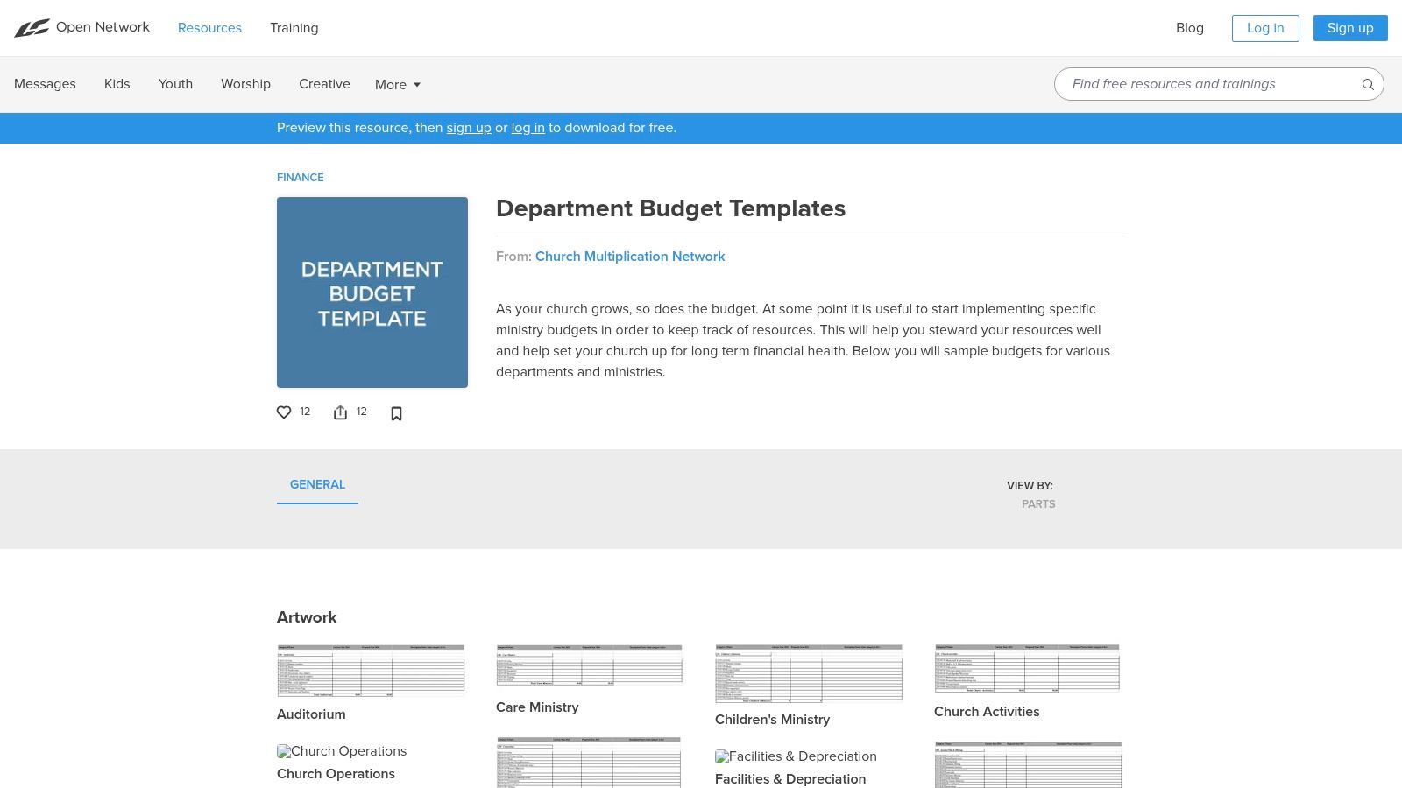Click the Department Budget Template cover image
Viewport: 1402px width, 788px height.
coord(372,292)
